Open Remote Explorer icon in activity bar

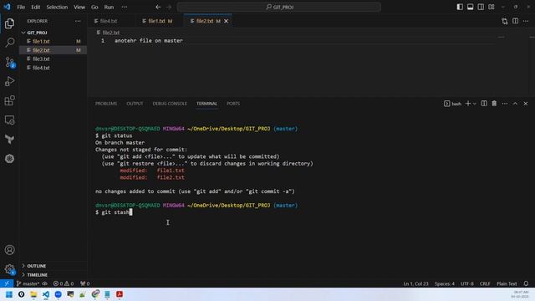(x=9, y=120)
